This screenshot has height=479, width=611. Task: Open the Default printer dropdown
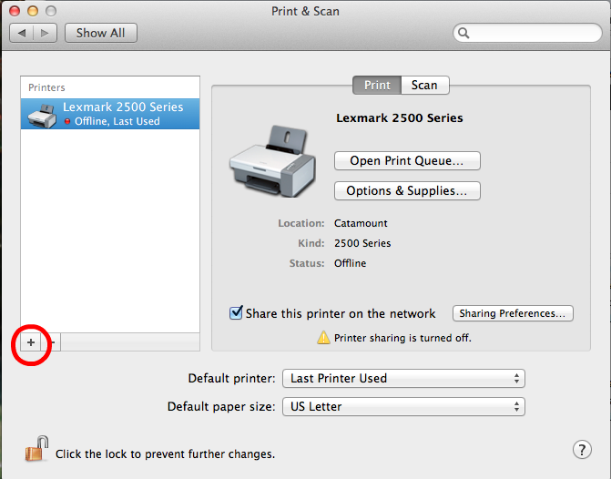(x=403, y=379)
